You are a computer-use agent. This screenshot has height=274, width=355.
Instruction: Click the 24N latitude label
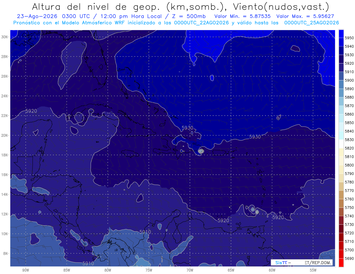click(5, 96)
